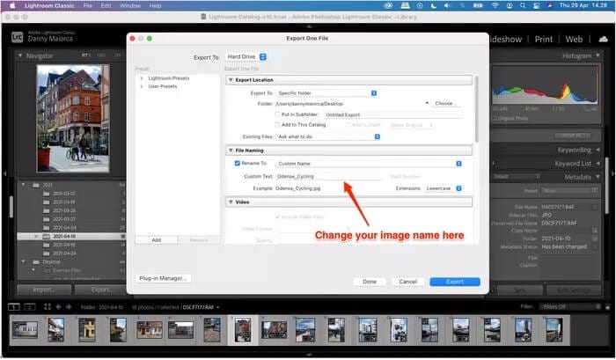Click the histogram graph in right panel
Image resolution: width=616 pixels, height=360 pixels.
546,85
